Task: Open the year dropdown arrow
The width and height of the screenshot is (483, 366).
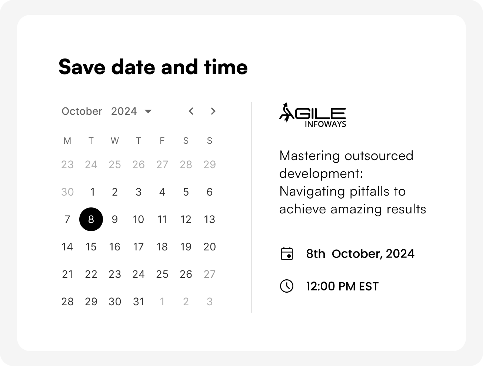Action: [x=148, y=112]
